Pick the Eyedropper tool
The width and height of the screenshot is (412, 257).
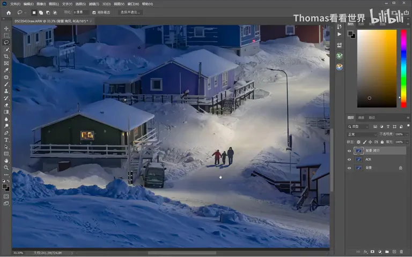tap(6, 70)
